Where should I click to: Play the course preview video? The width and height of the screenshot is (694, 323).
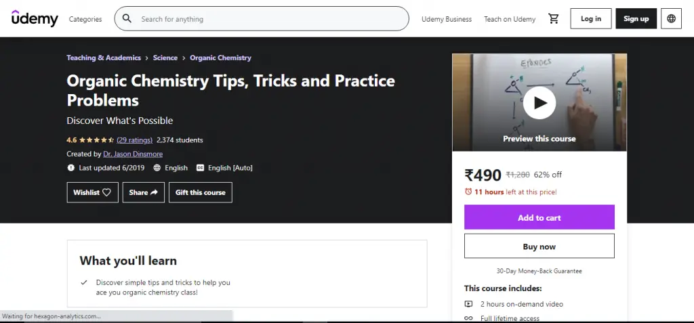click(x=539, y=103)
